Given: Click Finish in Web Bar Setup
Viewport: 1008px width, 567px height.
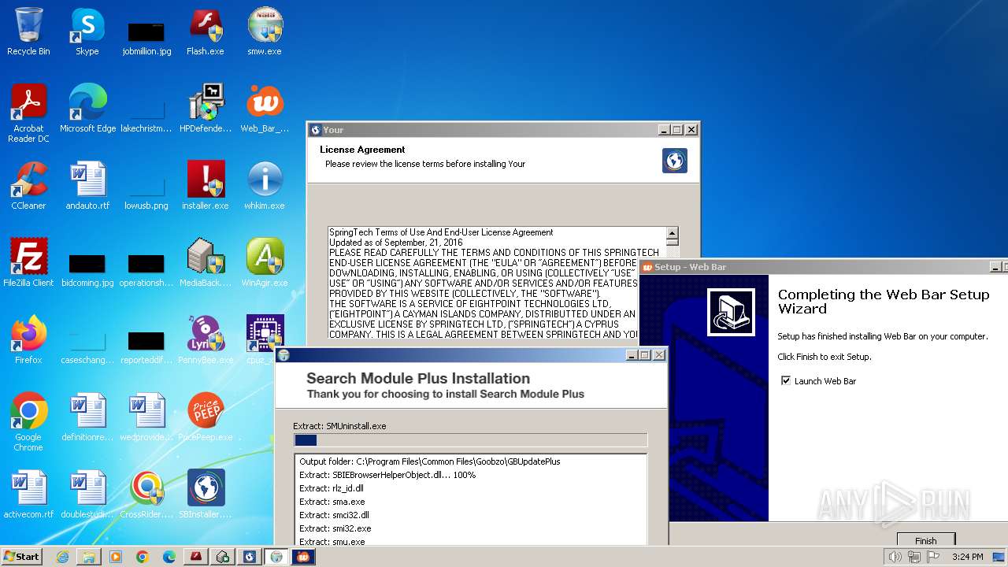Looking at the screenshot, I should click(x=926, y=541).
